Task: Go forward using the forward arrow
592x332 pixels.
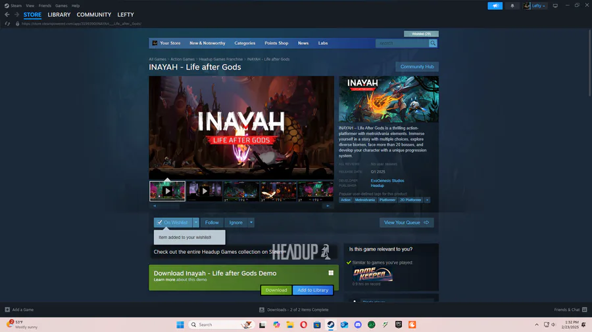Action: click(16, 14)
